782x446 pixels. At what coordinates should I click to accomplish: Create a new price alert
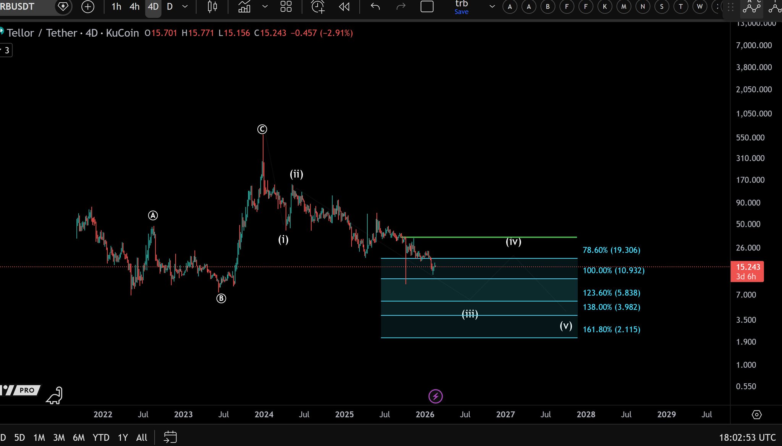(318, 6)
